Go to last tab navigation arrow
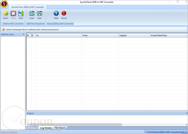The image size is (188, 134). click(37, 128)
